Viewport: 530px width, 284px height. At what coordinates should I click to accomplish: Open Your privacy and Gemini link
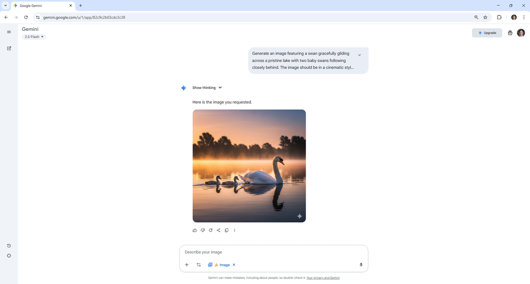click(x=323, y=278)
